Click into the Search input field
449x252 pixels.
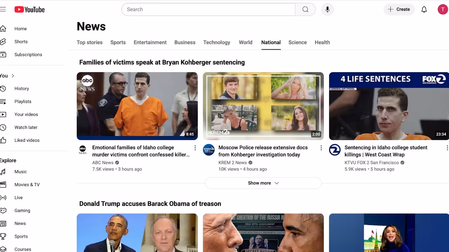point(209,10)
